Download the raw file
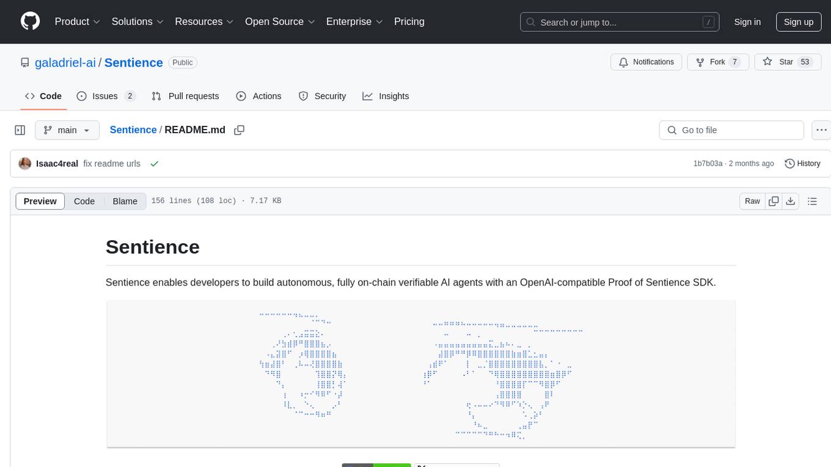This screenshot has width=831, height=467. [790, 201]
